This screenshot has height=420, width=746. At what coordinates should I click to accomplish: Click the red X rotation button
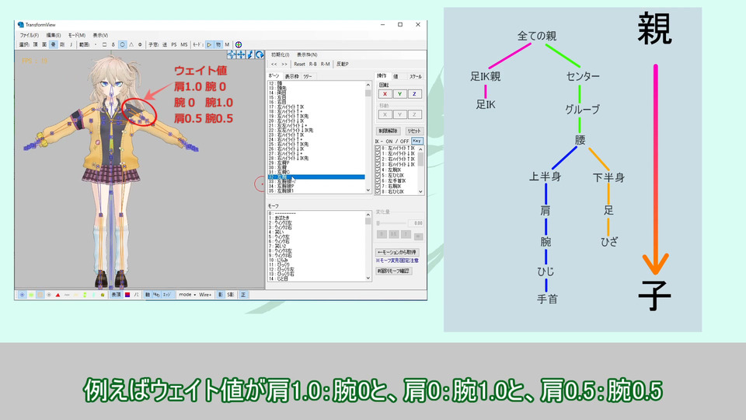tap(385, 94)
